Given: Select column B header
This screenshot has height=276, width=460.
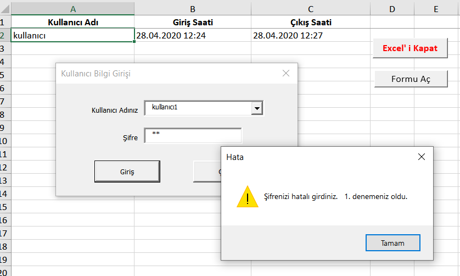Looking at the screenshot, I should point(193,9).
